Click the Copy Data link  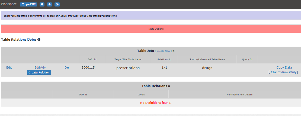coord(284,67)
